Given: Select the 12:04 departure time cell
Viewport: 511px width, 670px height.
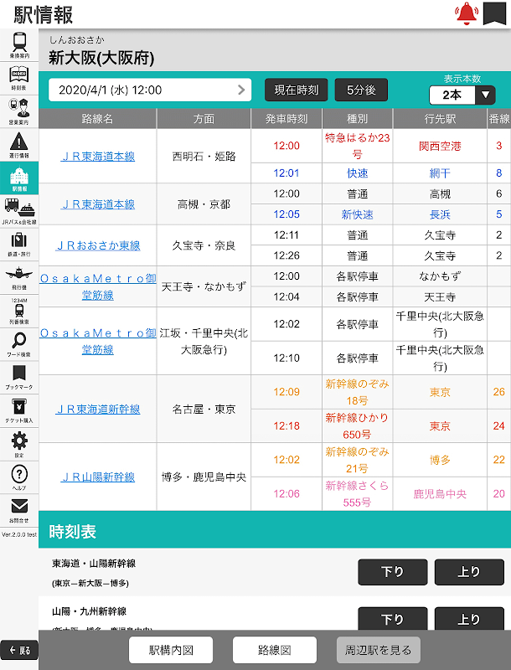Looking at the screenshot, I should pos(286,296).
